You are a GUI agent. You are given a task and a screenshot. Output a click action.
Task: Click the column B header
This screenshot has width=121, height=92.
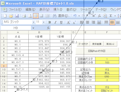click(39, 32)
